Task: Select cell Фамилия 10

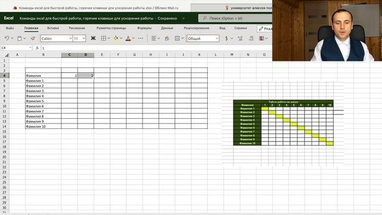Action: 44,126
